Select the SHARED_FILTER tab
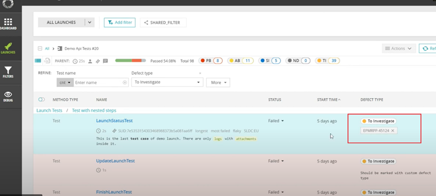 [x=163, y=22]
